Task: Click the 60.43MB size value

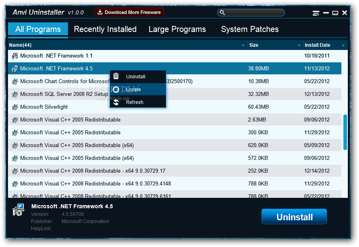Action: pos(258,107)
